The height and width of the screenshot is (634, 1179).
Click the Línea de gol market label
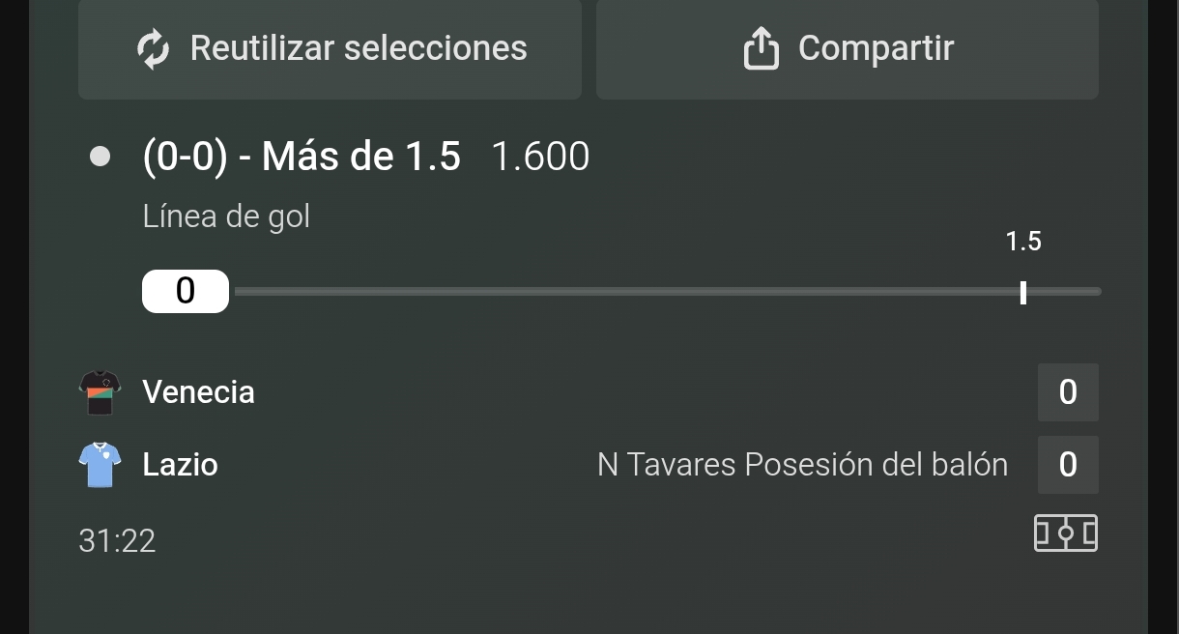click(x=226, y=216)
